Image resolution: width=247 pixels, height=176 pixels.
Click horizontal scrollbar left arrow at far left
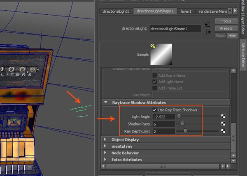(103, 166)
